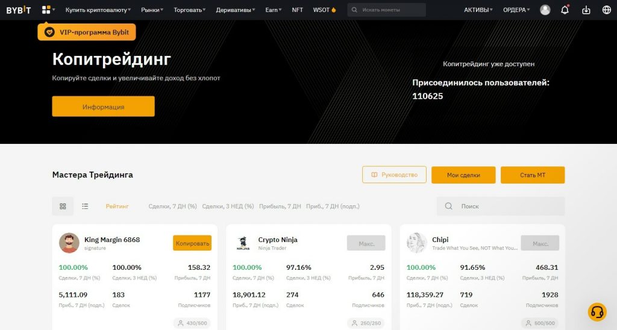
Task: Open the apps grid menu icon
Action: [46, 10]
